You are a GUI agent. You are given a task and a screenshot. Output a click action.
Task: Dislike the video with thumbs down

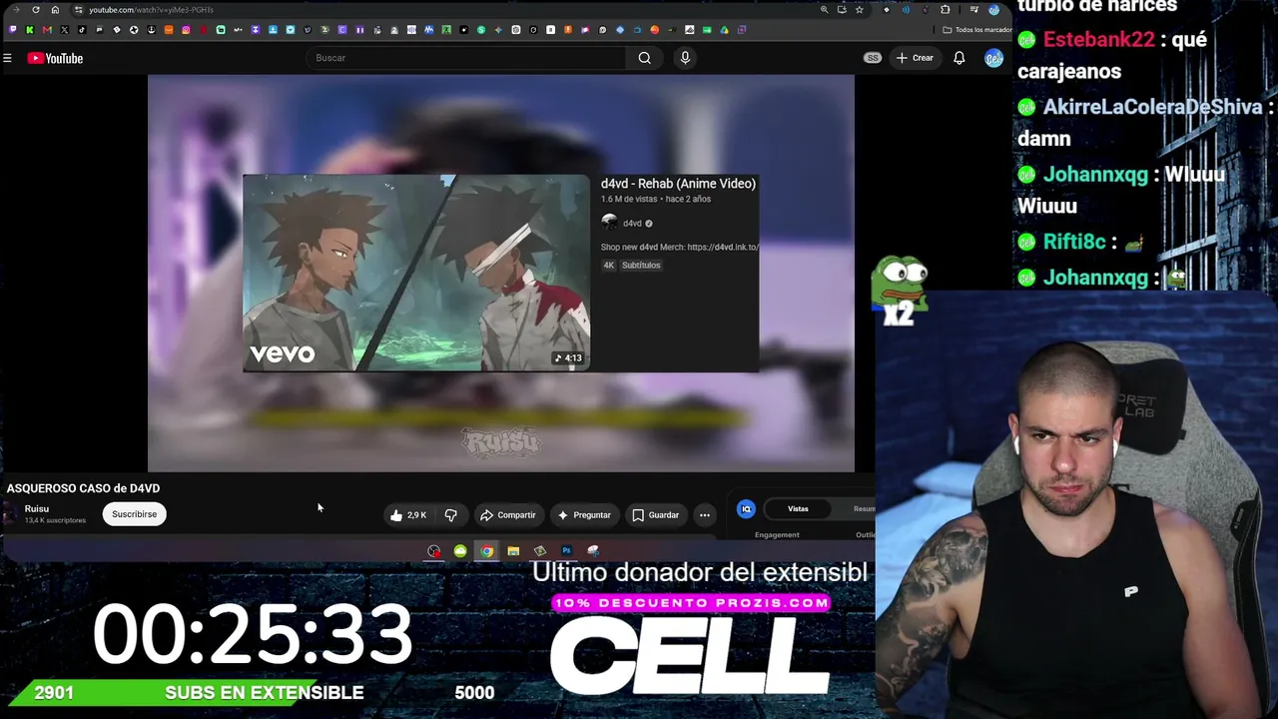coord(450,515)
